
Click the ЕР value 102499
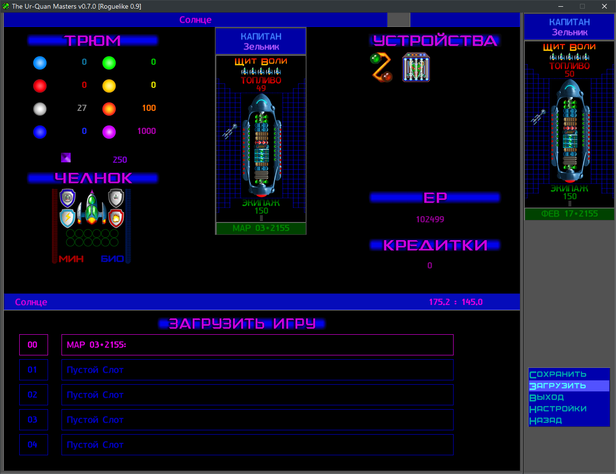coord(430,219)
